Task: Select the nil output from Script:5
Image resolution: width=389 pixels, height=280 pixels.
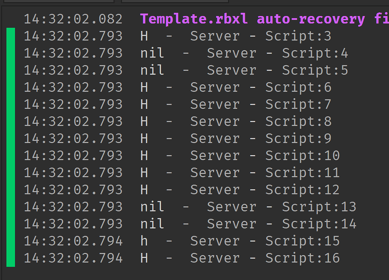Action: pos(152,70)
